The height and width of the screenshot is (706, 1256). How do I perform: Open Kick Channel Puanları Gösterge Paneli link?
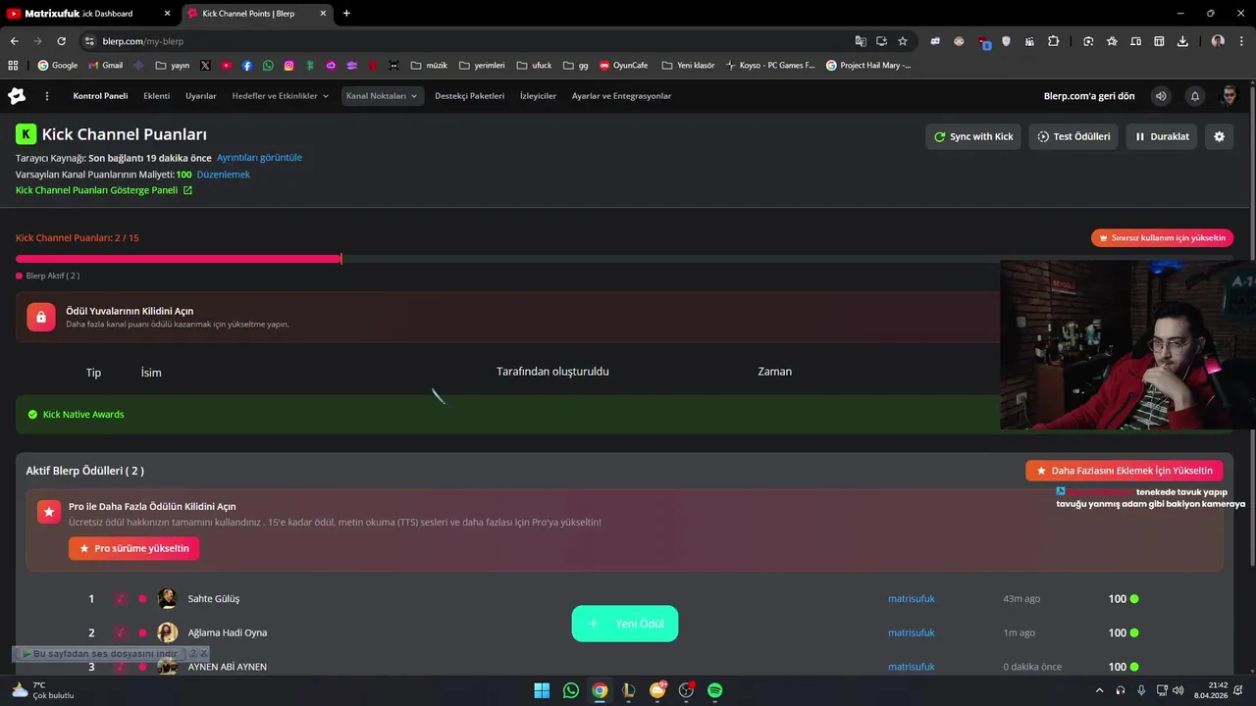pyautogui.click(x=104, y=190)
